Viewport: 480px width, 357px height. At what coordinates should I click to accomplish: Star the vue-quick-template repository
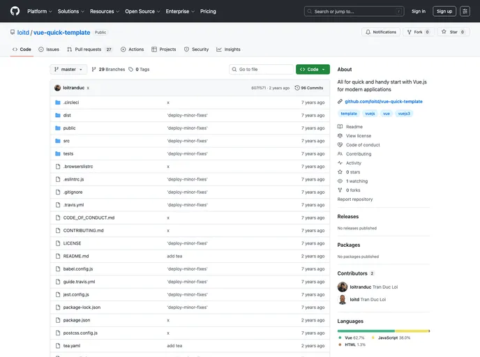pyautogui.click(x=453, y=32)
